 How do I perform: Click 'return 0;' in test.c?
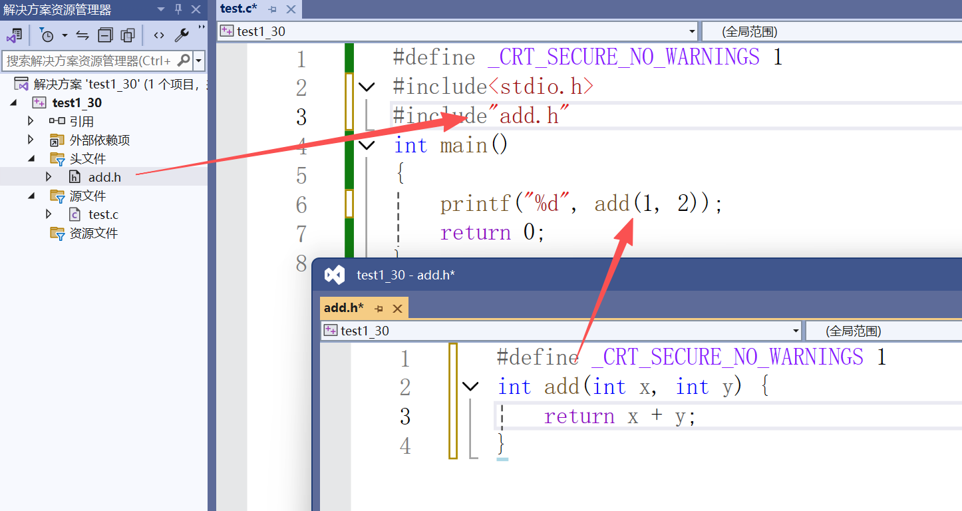coord(492,233)
